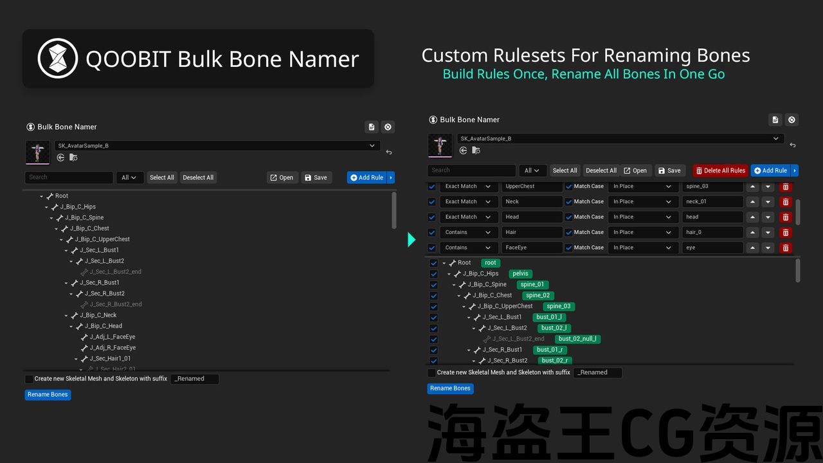823x463 pixels.
Task: Click the use-selected-asset arrow icon in the left panel
Action: [x=60, y=158]
